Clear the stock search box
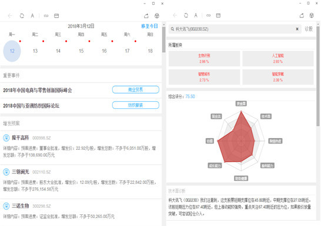Screen dimensions: 321x226 (297, 29)
